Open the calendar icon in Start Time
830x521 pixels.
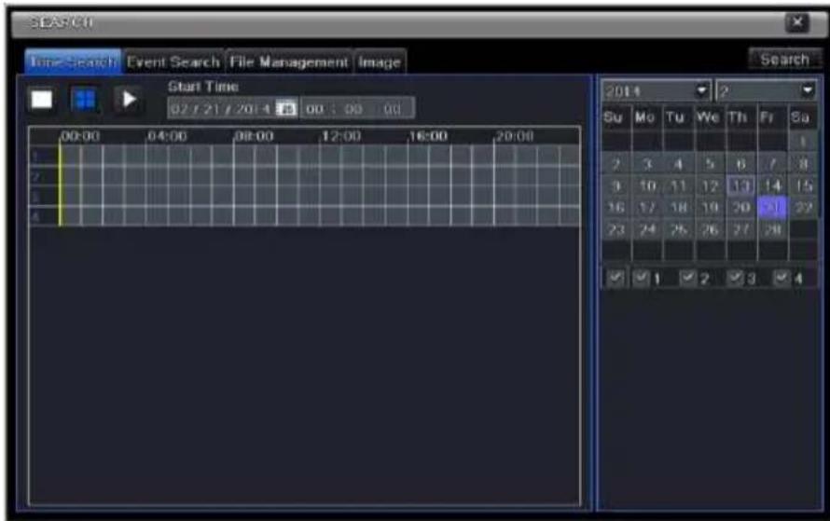[x=286, y=109]
